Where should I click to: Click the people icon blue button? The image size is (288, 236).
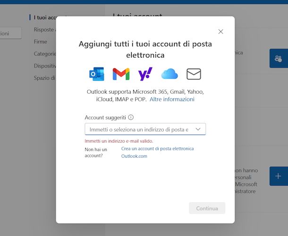pyautogui.click(x=279, y=58)
